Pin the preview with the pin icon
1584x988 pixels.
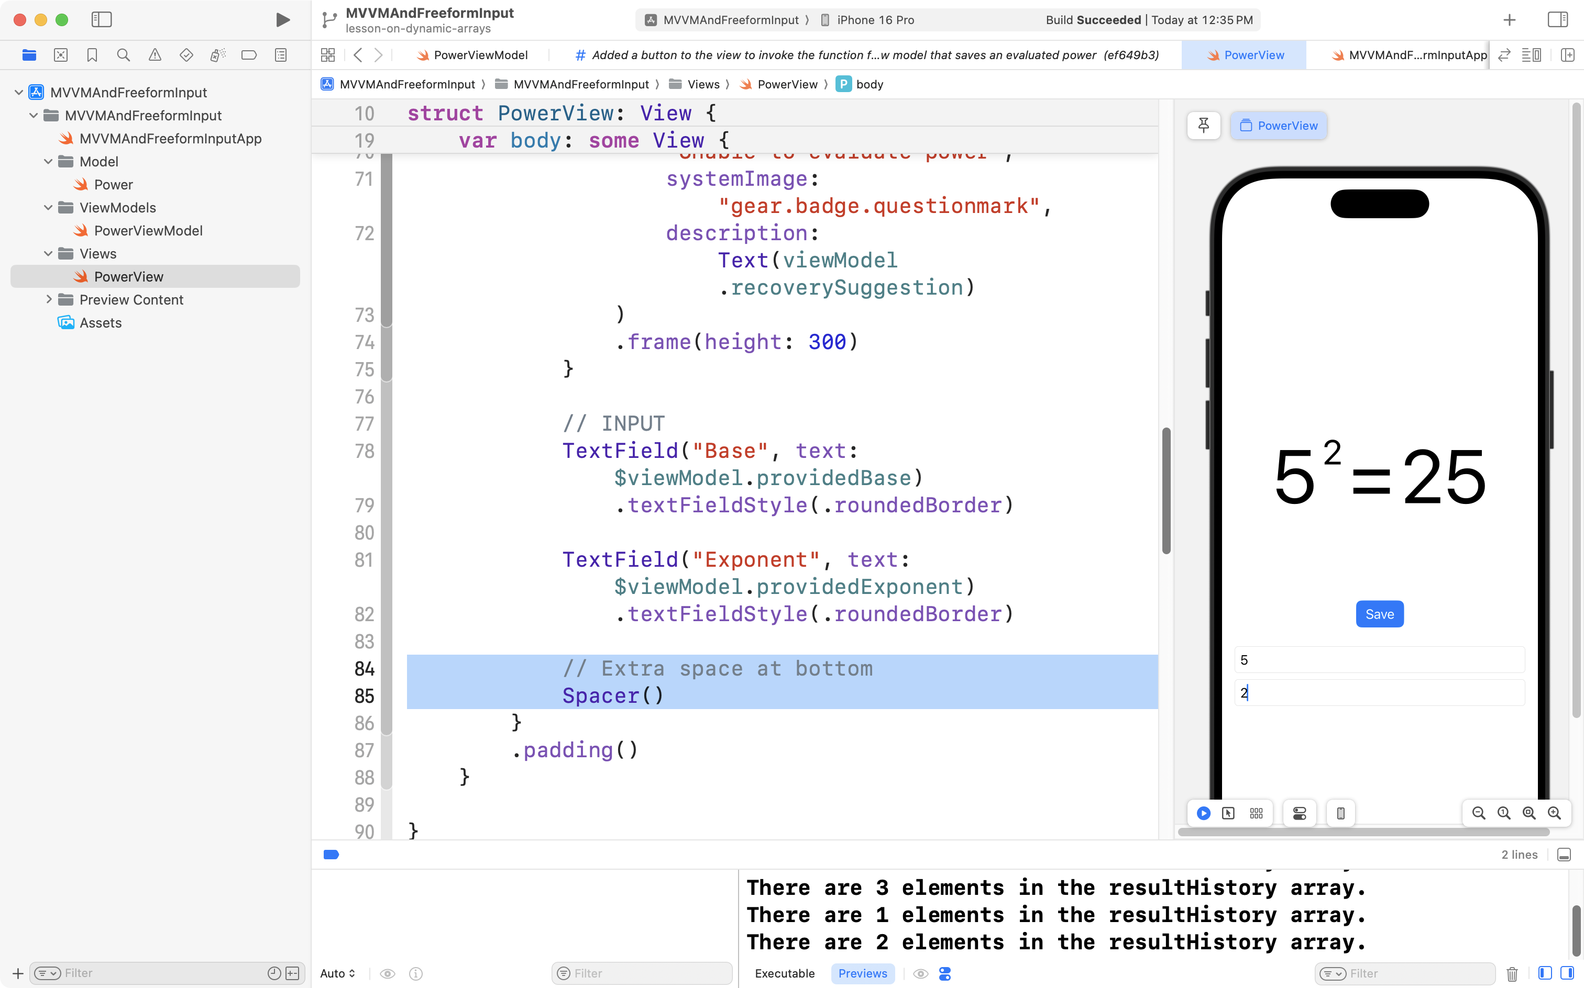coord(1203,126)
